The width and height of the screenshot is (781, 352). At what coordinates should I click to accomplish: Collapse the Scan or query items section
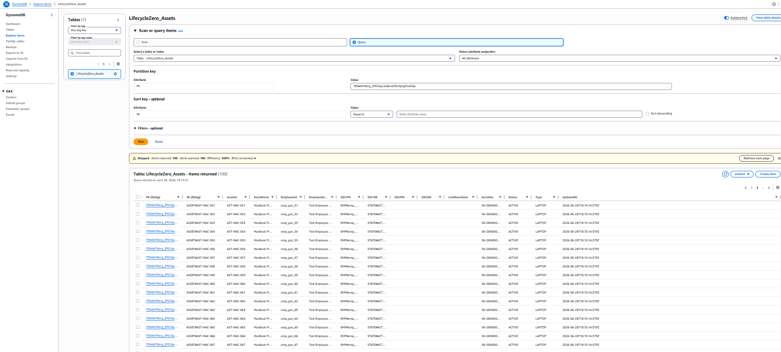coord(135,31)
